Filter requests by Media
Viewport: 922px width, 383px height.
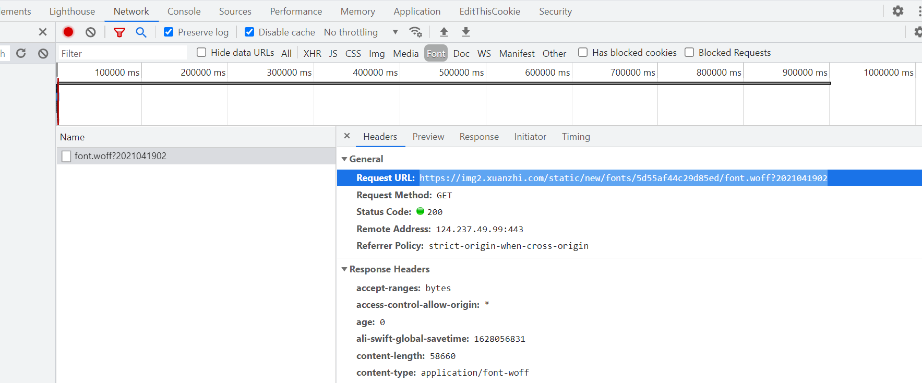tap(406, 53)
